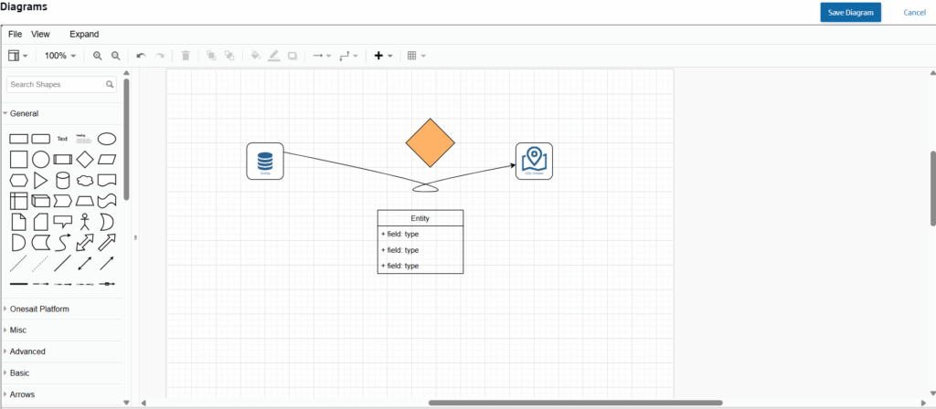Expand the Onesait Platform shape category

[39, 309]
